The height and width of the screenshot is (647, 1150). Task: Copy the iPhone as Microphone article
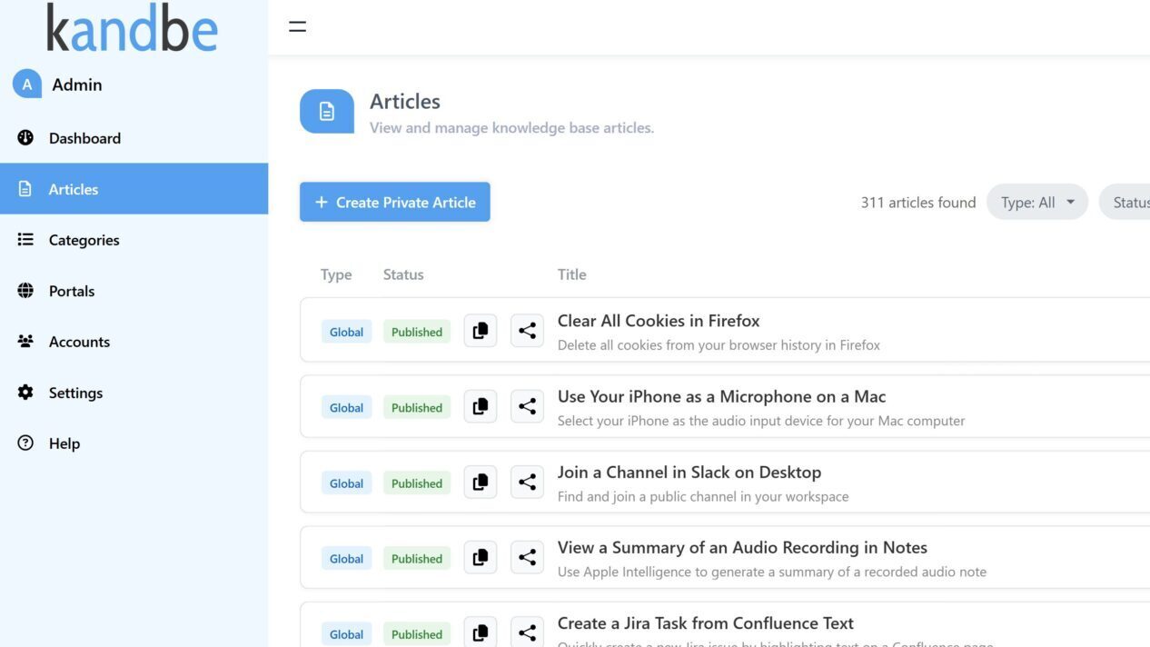click(x=481, y=406)
